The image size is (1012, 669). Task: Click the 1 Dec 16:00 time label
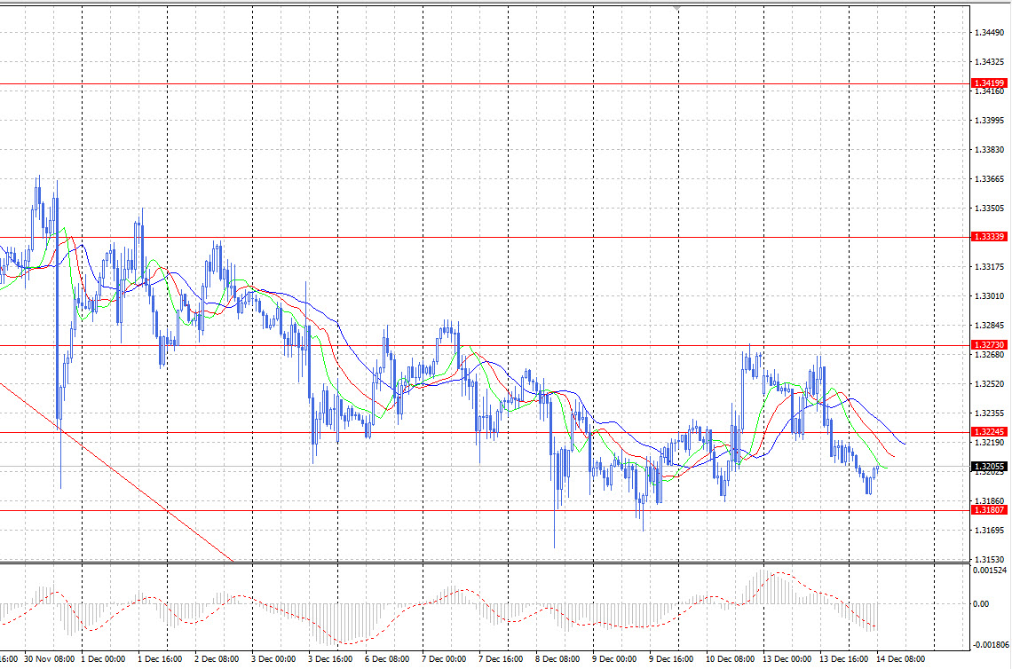tap(160, 659)
